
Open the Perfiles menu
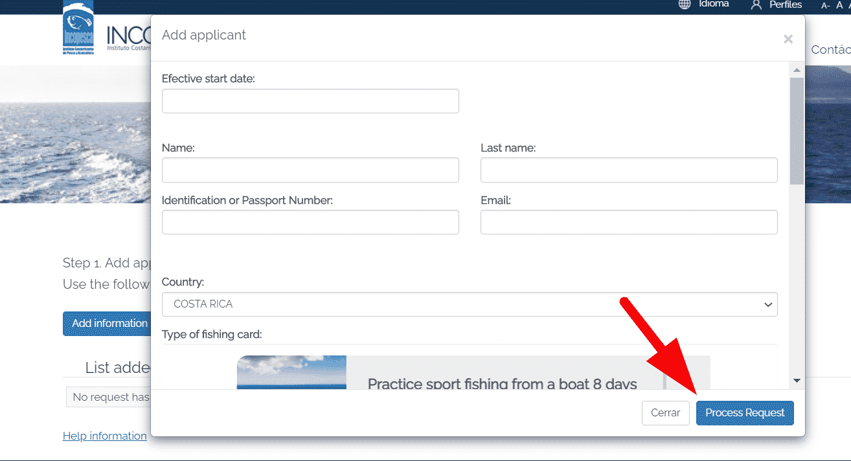pos(786,5)
